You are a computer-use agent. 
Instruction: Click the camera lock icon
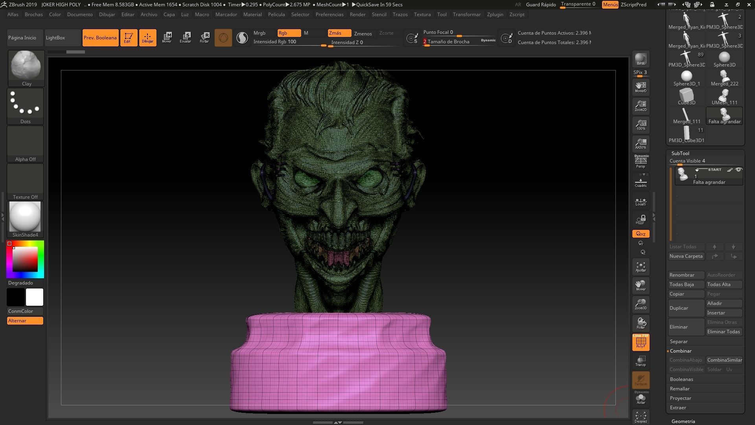[x=641, y=220]
